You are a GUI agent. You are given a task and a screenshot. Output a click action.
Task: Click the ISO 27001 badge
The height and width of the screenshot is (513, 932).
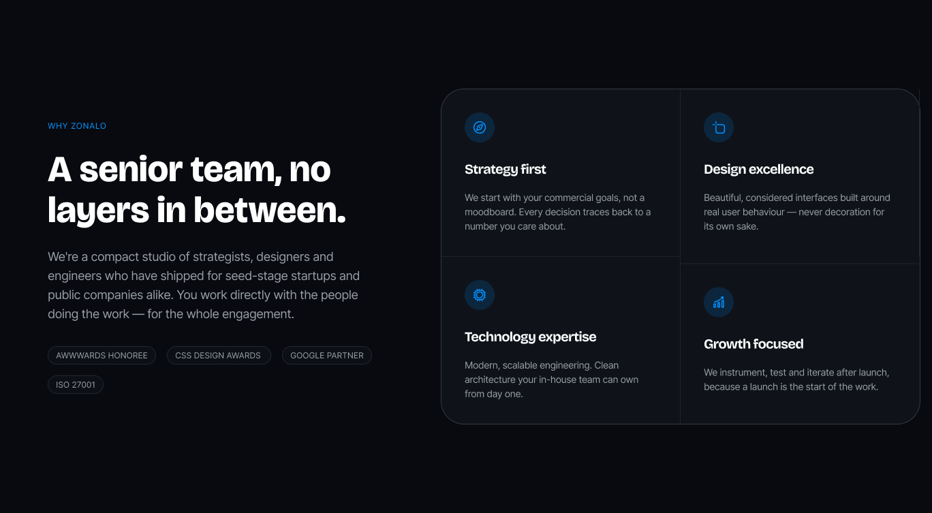76,385
